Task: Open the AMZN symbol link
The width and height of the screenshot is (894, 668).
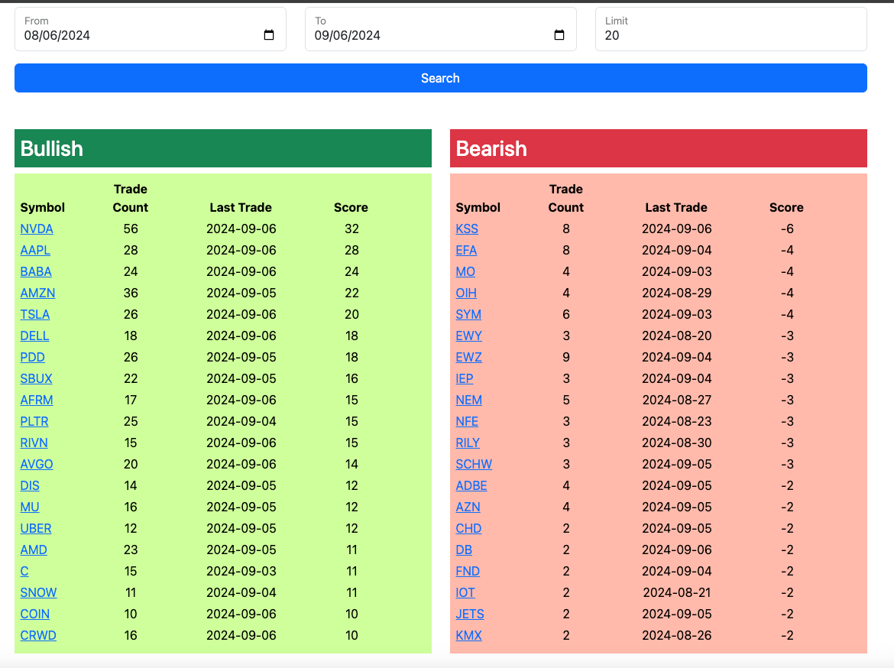Action: click(x=37, y=293)
